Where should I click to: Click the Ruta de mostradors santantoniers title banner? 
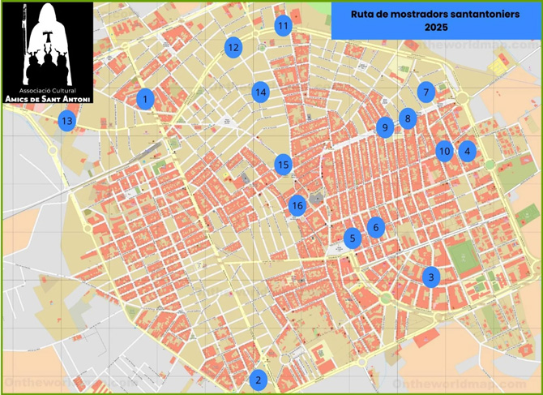pos(435,21)
